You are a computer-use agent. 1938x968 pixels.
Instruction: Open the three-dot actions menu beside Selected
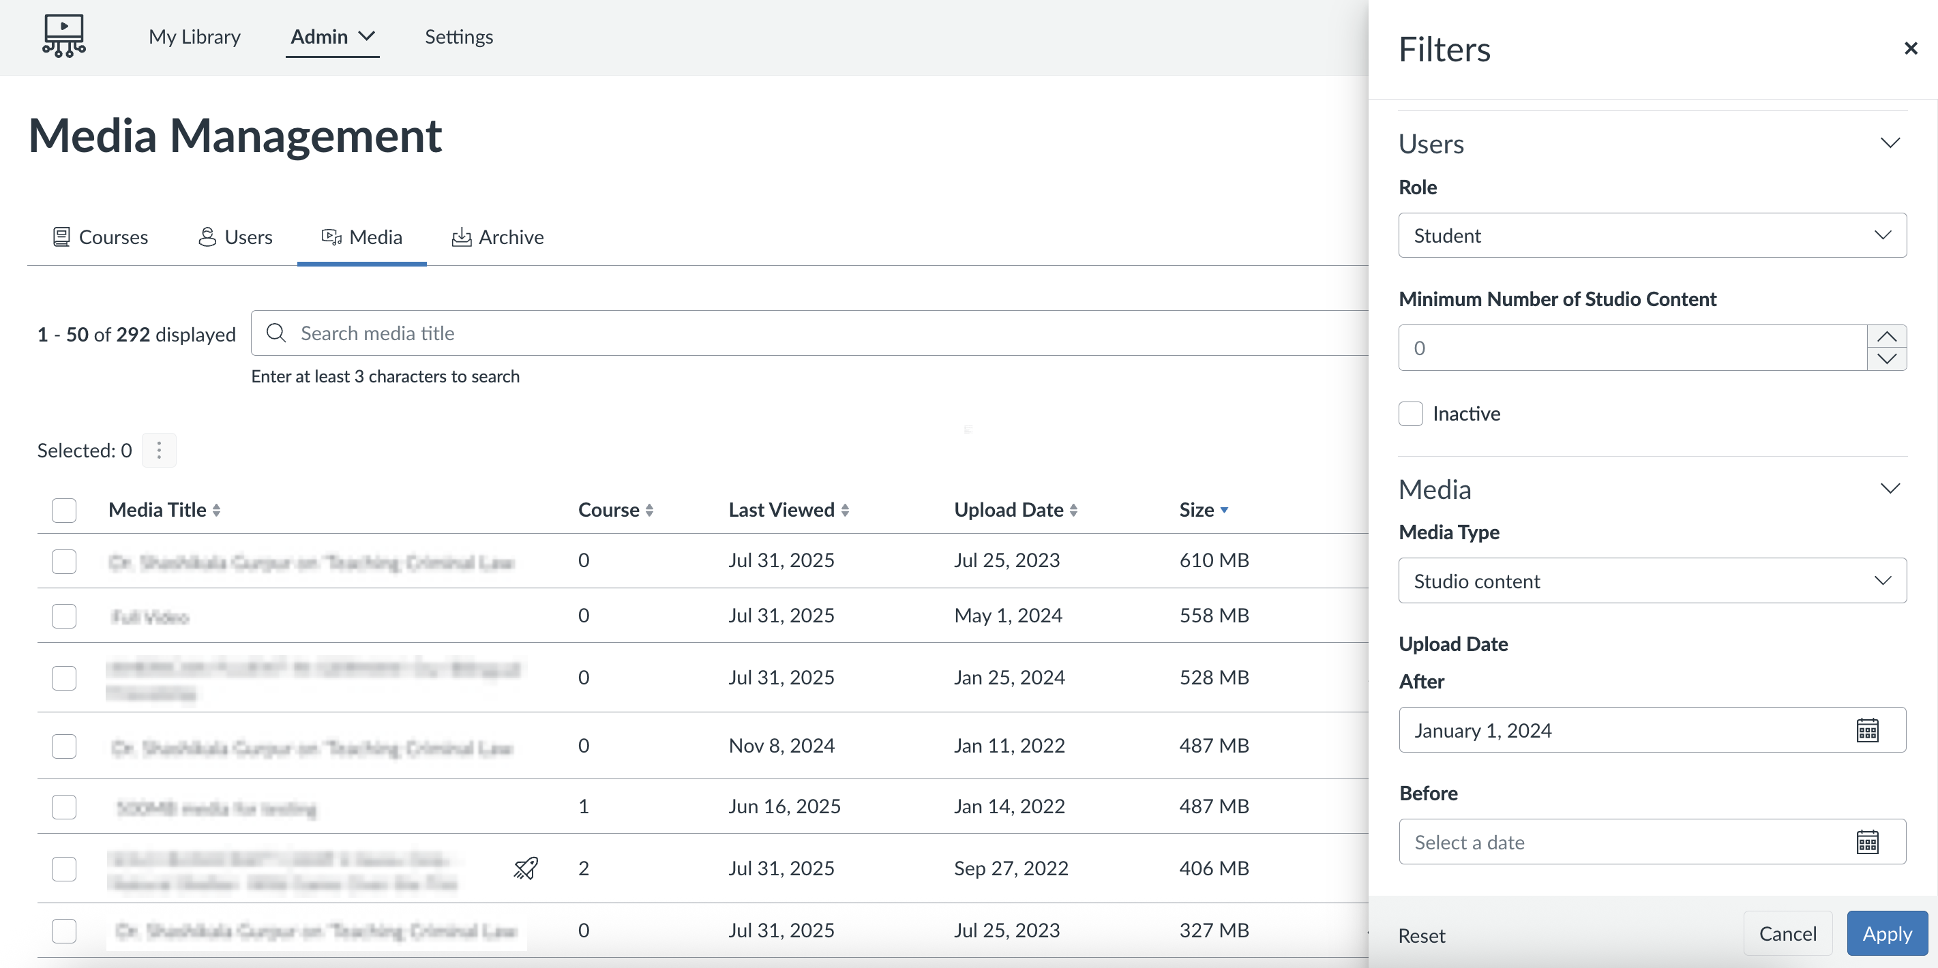[x=159, y=450]
